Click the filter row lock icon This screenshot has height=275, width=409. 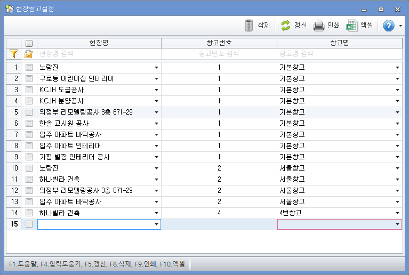[x=29, y=54]
